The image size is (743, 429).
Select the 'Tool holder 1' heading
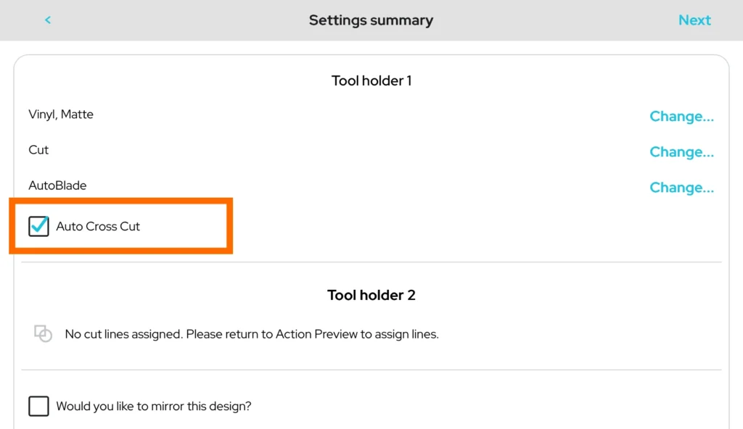click(371, 80)
